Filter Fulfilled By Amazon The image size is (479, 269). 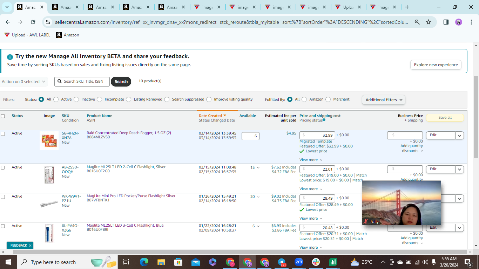tap(304, 99)
